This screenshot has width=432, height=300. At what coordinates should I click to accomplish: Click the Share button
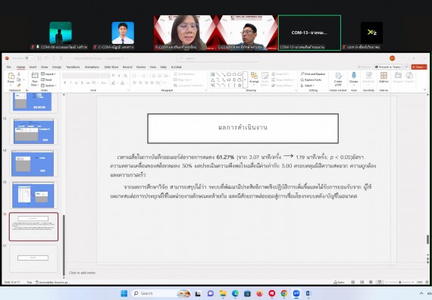pos(419,67)
